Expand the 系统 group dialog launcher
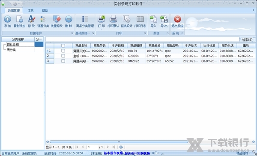 [182, 33]
